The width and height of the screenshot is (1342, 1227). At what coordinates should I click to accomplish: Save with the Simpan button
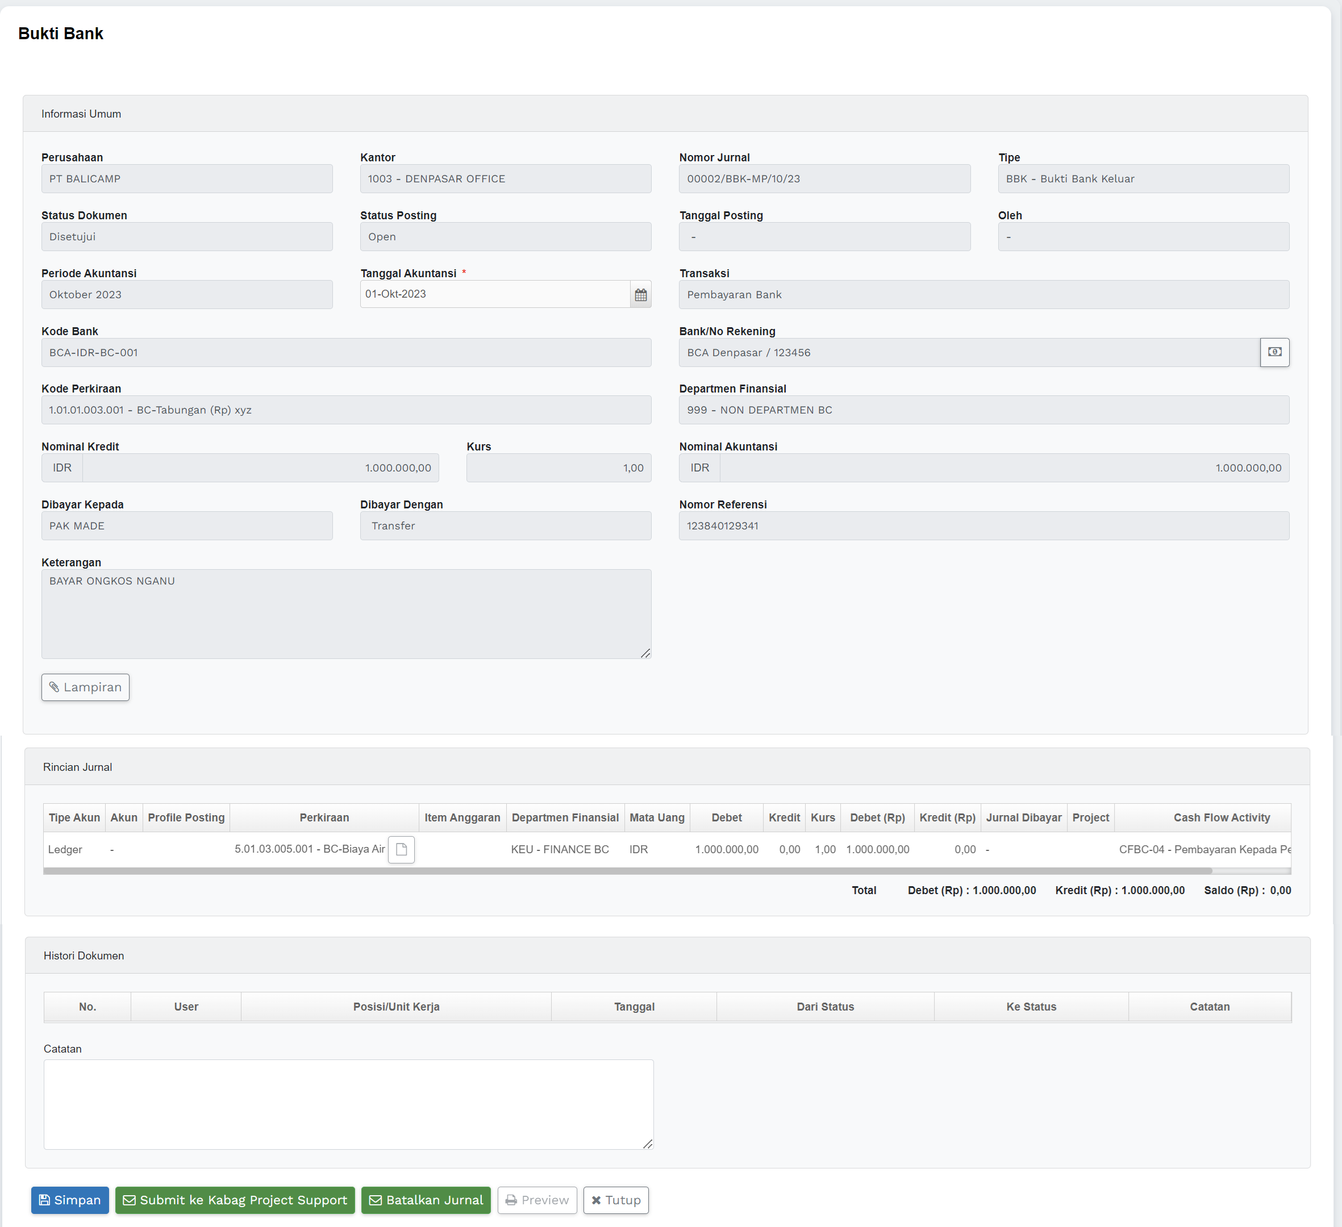[x=70, y=1200]
